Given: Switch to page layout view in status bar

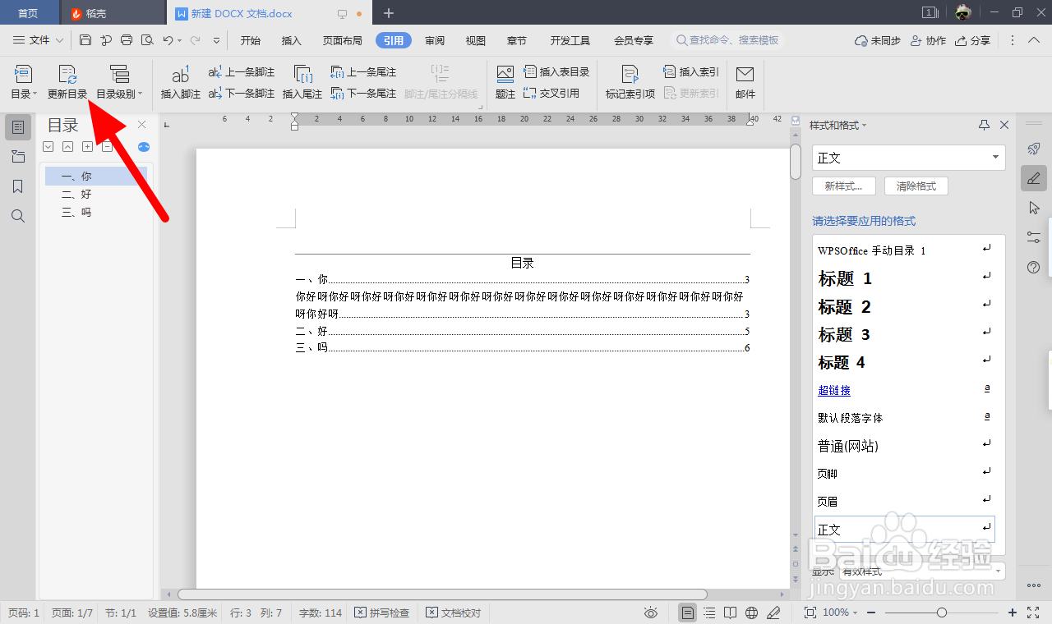Looking at the screenshot, I should pos(688,613).
